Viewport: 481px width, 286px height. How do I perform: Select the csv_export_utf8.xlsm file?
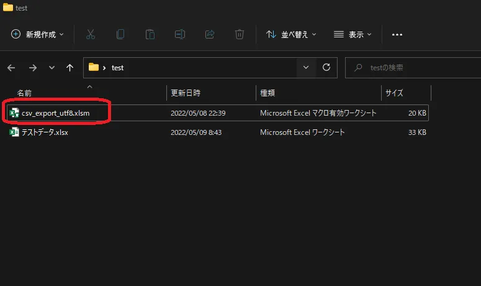pyautogui.click(x=55, y=113)
